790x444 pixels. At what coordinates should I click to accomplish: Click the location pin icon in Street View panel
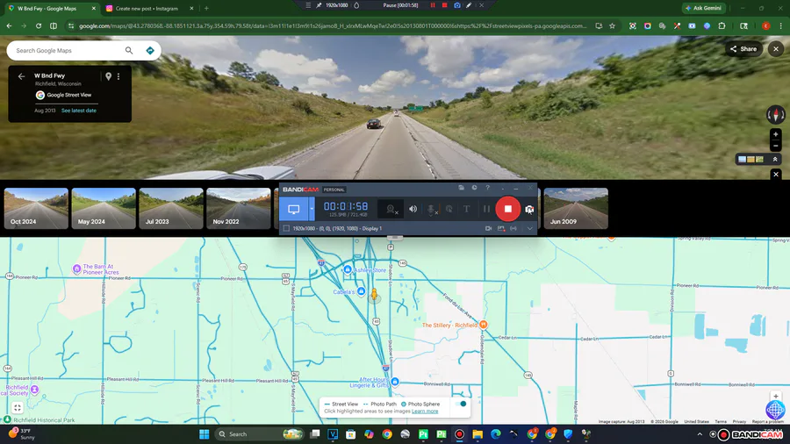click(108, 76)
